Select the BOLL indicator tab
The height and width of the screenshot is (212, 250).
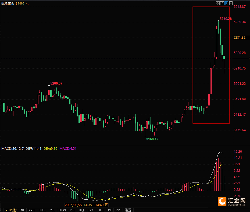click(42, 210)
